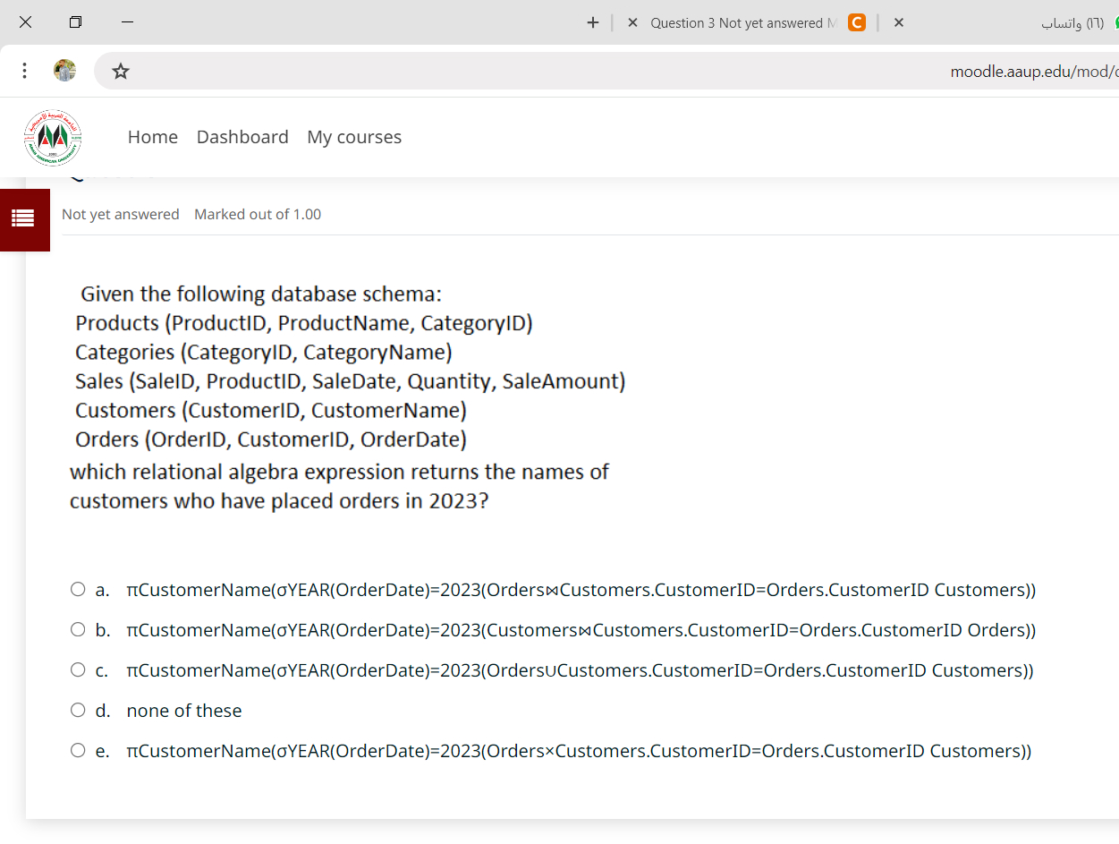Viewport: 1119px width, 844px height.
Task: Open a new tab with the plus icon
Action: (592, 22)
